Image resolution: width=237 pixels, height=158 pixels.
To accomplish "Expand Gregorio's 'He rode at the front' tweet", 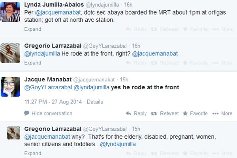I will coord(32,63).
